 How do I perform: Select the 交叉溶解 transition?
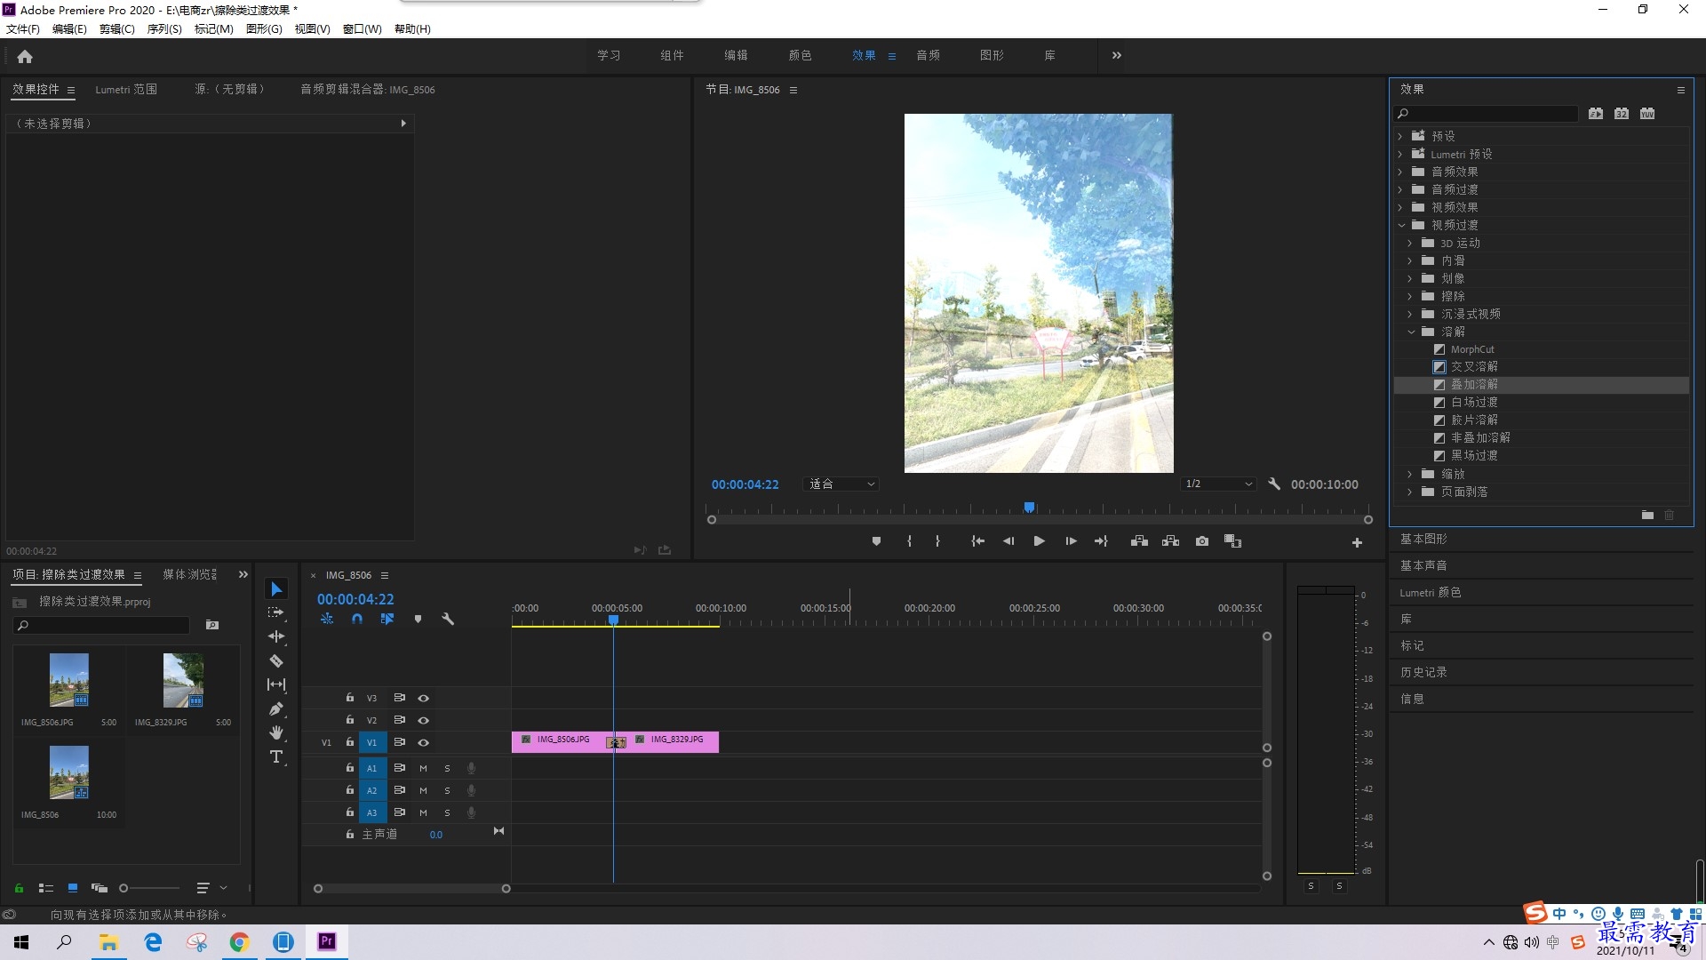pyautogui.click(x=1474, y=366)
